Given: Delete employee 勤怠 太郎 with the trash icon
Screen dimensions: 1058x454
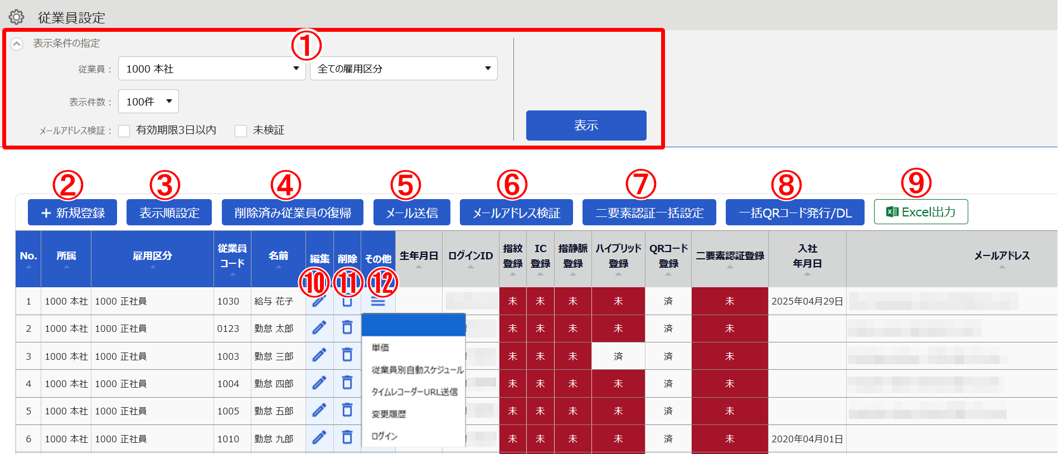Looking at the screenshot, I should (x=347, y=327).
